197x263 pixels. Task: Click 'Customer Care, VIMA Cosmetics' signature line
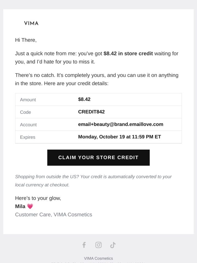pyautogui.click(x=54, y=215)
